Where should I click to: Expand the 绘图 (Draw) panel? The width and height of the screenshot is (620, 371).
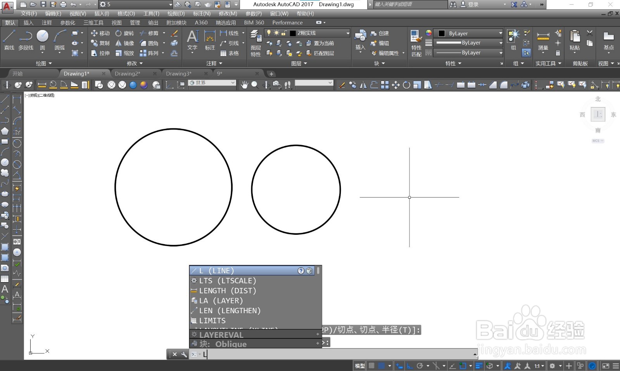pyautogui.click(x=43, y=63)
